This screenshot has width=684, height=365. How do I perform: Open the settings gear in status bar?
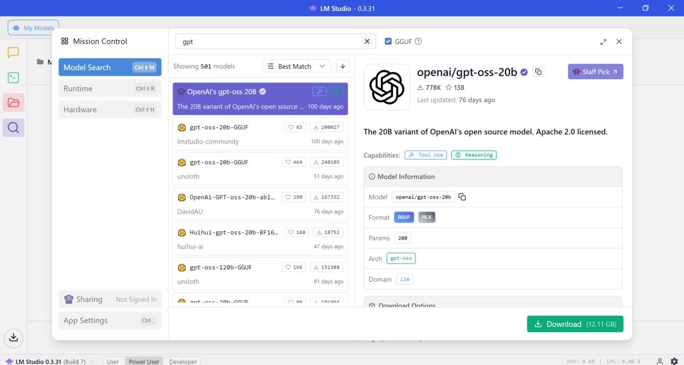point(674,361)
